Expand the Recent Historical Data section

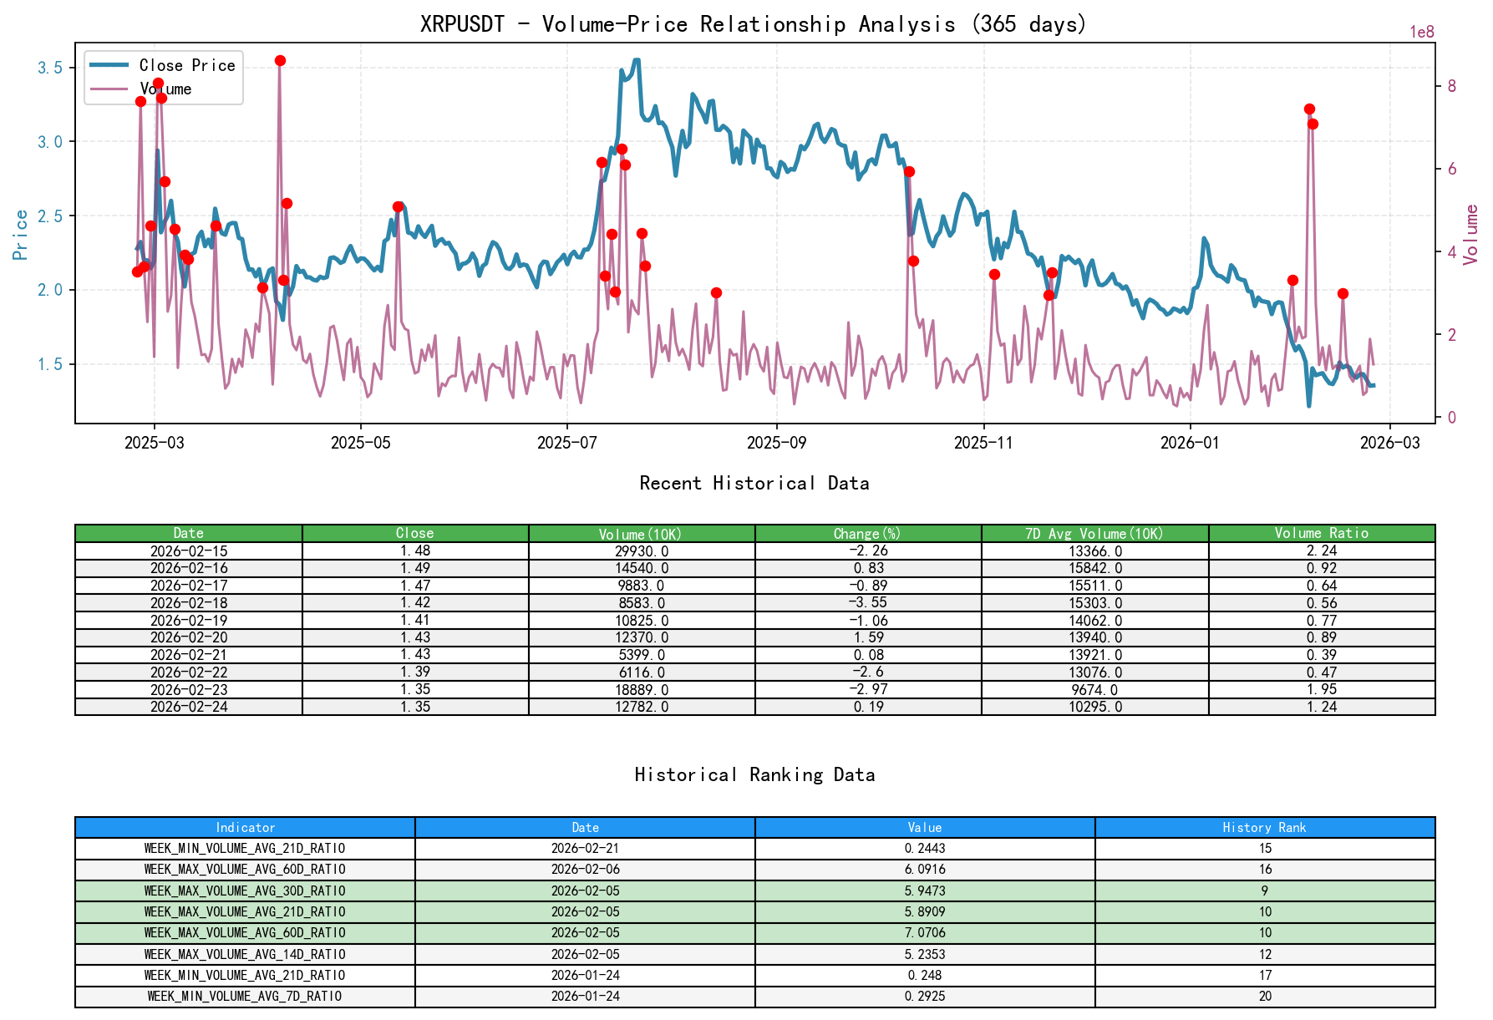click(754, 483)
